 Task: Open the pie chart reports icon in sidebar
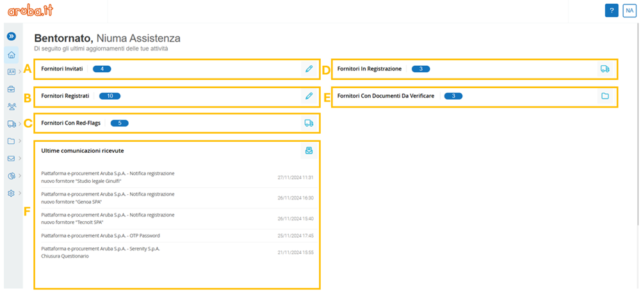tap(12, 176)
